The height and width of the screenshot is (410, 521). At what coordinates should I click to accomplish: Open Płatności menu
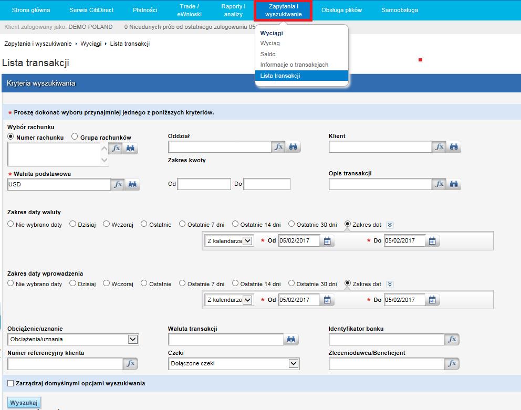pyautogui.click(x=145, y=10)
